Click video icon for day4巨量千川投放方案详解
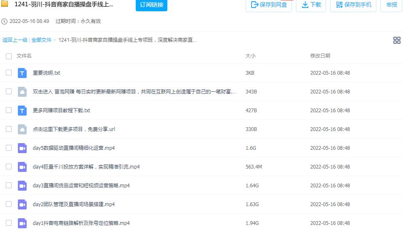This screenshot has width=403, height=232. click(x=22, y=167)
